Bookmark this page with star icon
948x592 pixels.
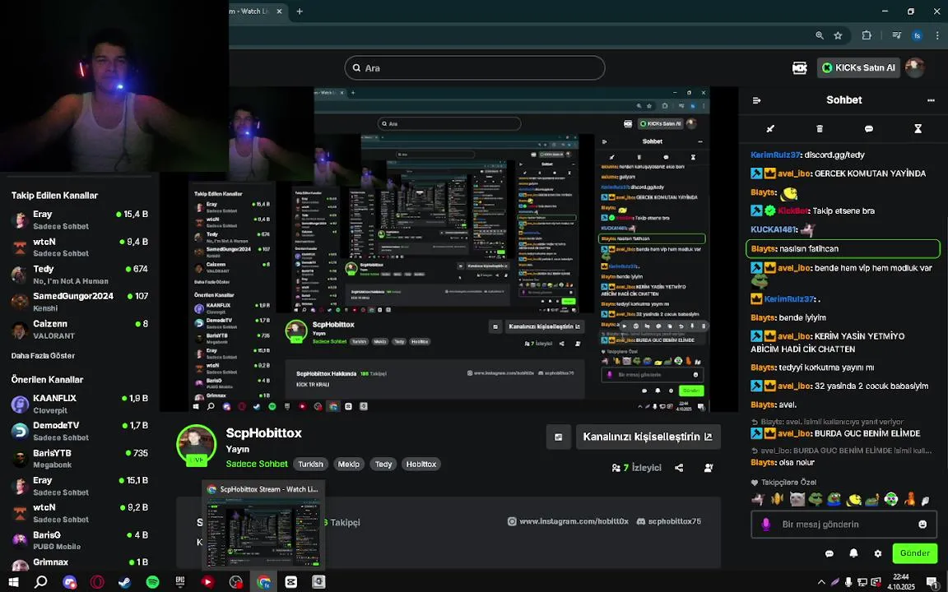(x=838, y=35)
